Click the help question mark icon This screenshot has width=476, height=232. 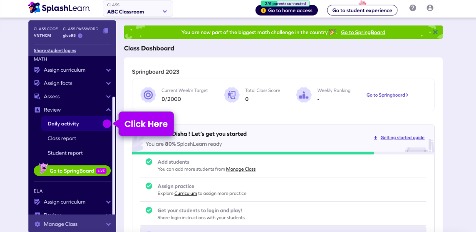tap(412, 8)
